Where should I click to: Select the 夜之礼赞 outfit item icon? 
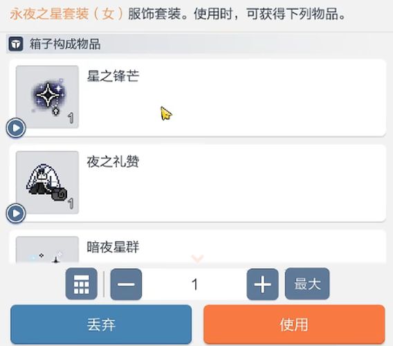point(47,182)
